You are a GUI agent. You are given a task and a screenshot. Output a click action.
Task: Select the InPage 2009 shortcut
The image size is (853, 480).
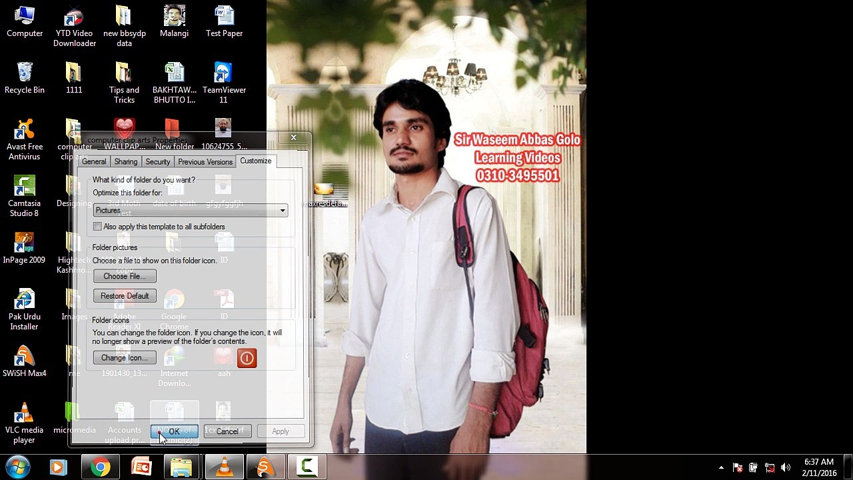(x=24, y=249)
